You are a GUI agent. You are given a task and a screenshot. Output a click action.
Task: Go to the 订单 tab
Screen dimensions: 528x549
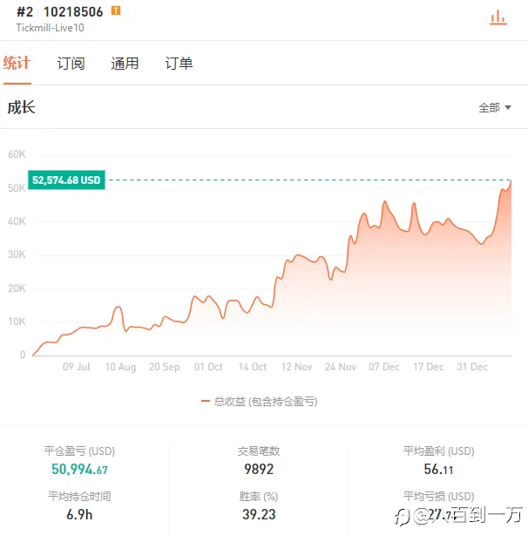179,64
